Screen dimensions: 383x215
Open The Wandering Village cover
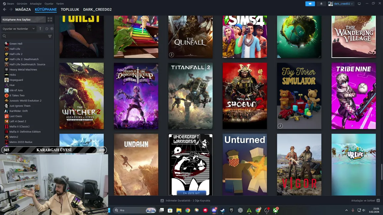(354, 37)
